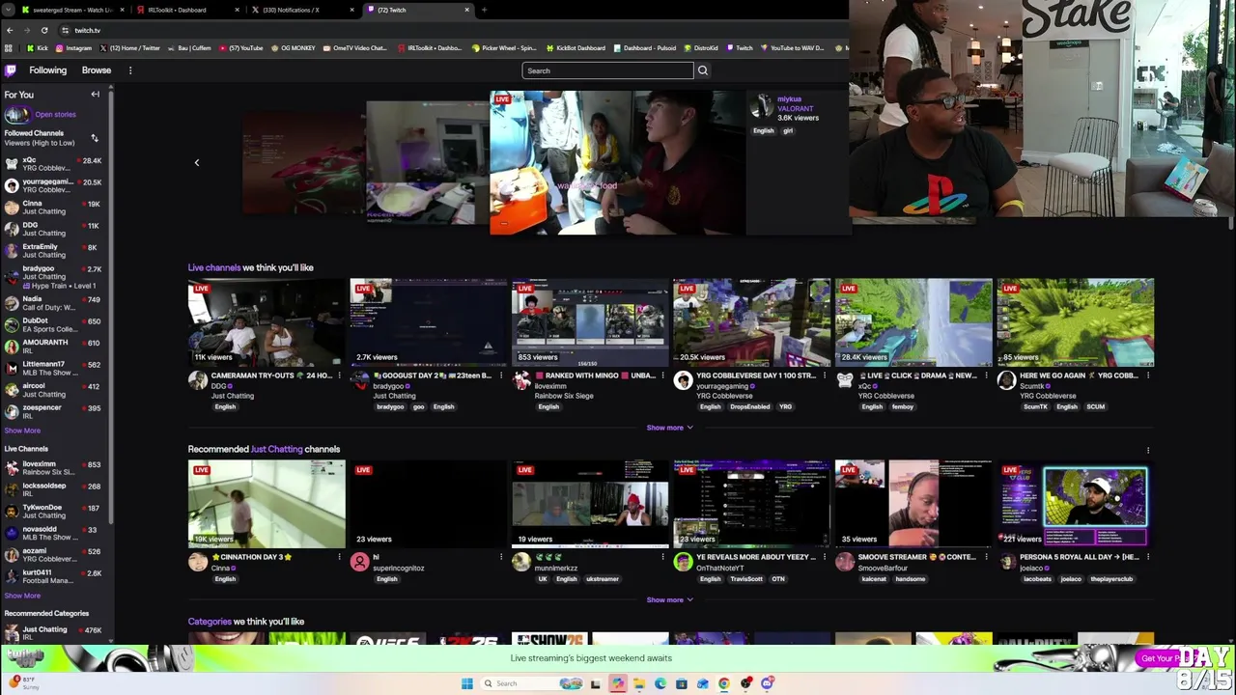Screen dimensions: 1236x695
Task: Show more followed channels in sidebar
Action: 22,431
